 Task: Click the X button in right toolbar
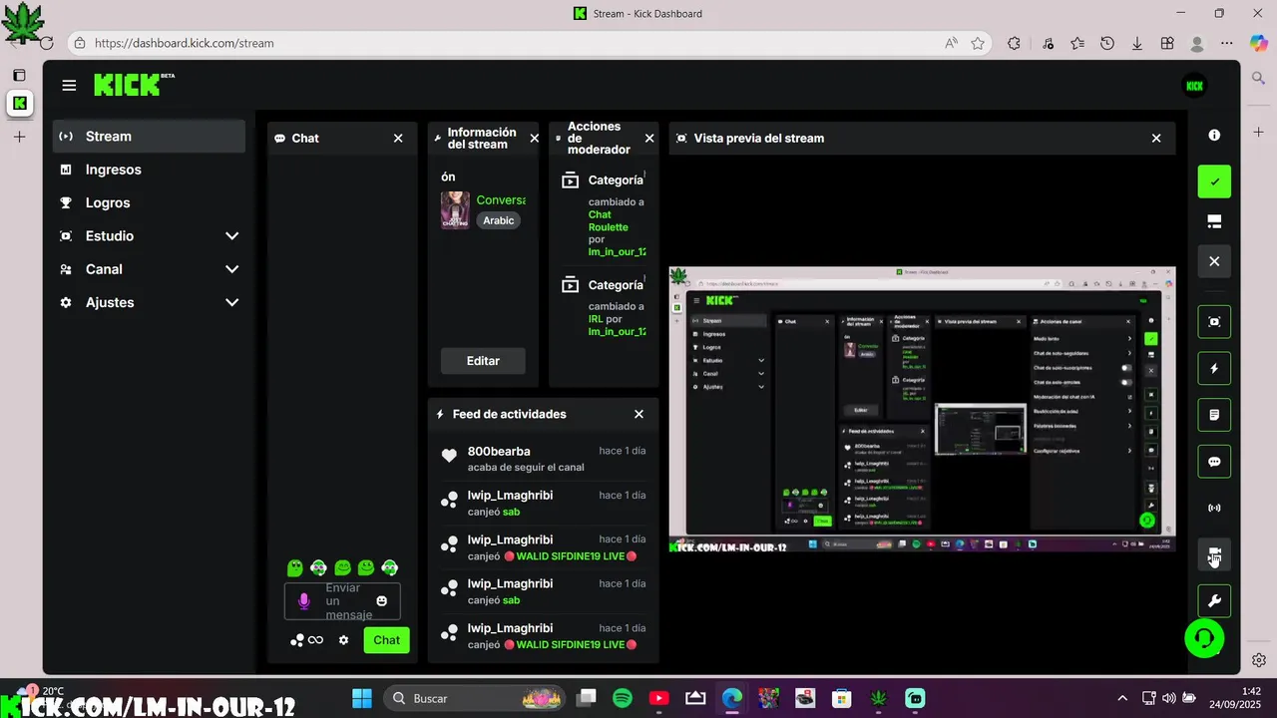[x=1214, y=261]
